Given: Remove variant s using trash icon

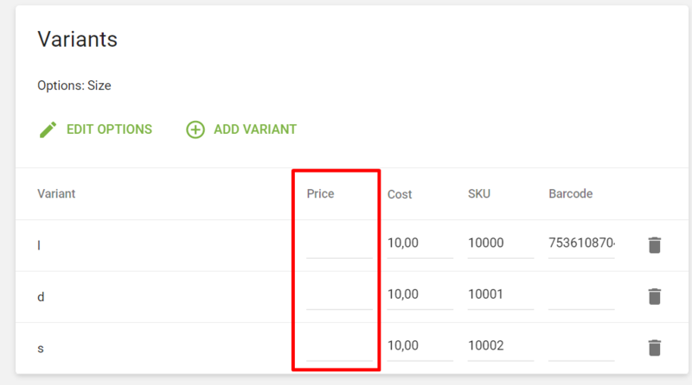Looking at the screenshot, I should pyautogui.click(x=655, y=348).
